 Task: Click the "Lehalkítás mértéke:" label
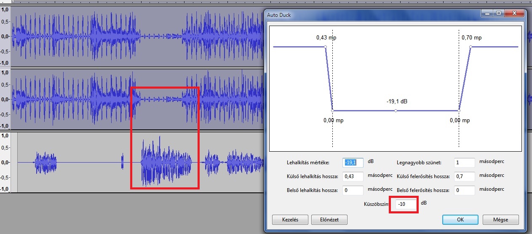[x=308, y=162]
